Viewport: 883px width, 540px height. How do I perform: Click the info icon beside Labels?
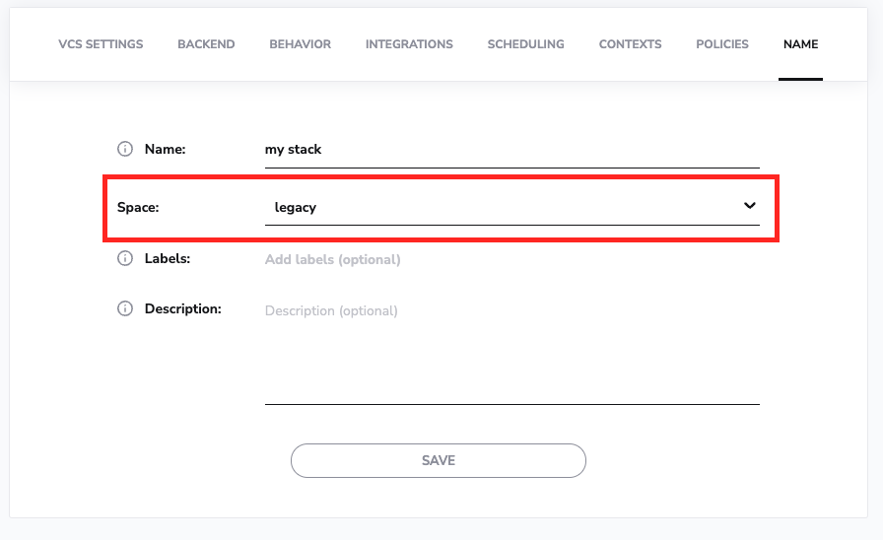(125, 258)
